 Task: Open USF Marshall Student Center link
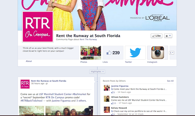(55, 94)
